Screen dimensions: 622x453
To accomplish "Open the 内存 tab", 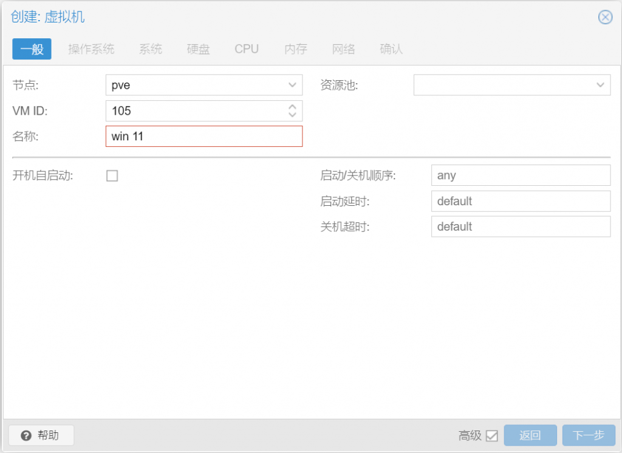I will click(x=295, y=49).
